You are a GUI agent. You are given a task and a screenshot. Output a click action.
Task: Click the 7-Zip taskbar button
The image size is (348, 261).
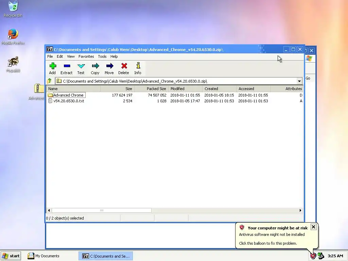106,256
